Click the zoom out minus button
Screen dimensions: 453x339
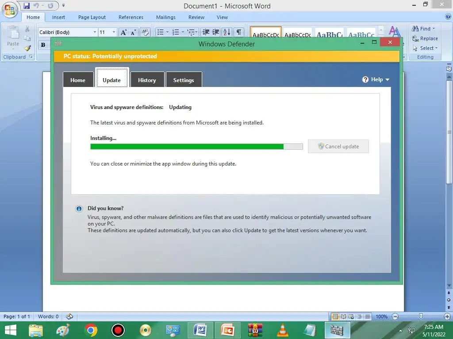click(x=395, y=316)
